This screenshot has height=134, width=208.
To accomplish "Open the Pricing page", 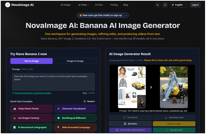I will (x=114, y=5).
